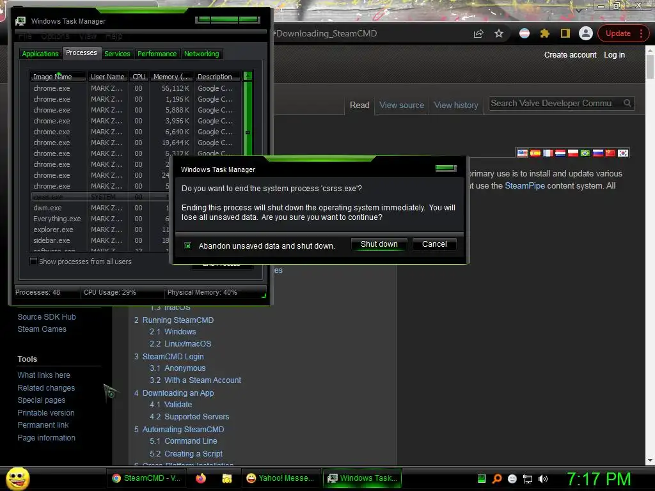Click the 7:17 PM taskbar clock
Viewport: 655px width, 491px height.
pos(599,479)
